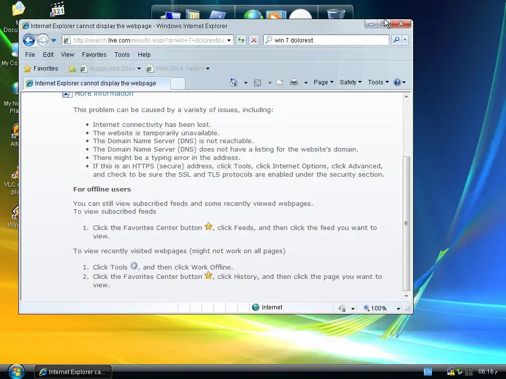This screenshot has width=506, height=379.
Task: Click the Recycle Bin icon in top dock
Action: [x=336, y=13]
